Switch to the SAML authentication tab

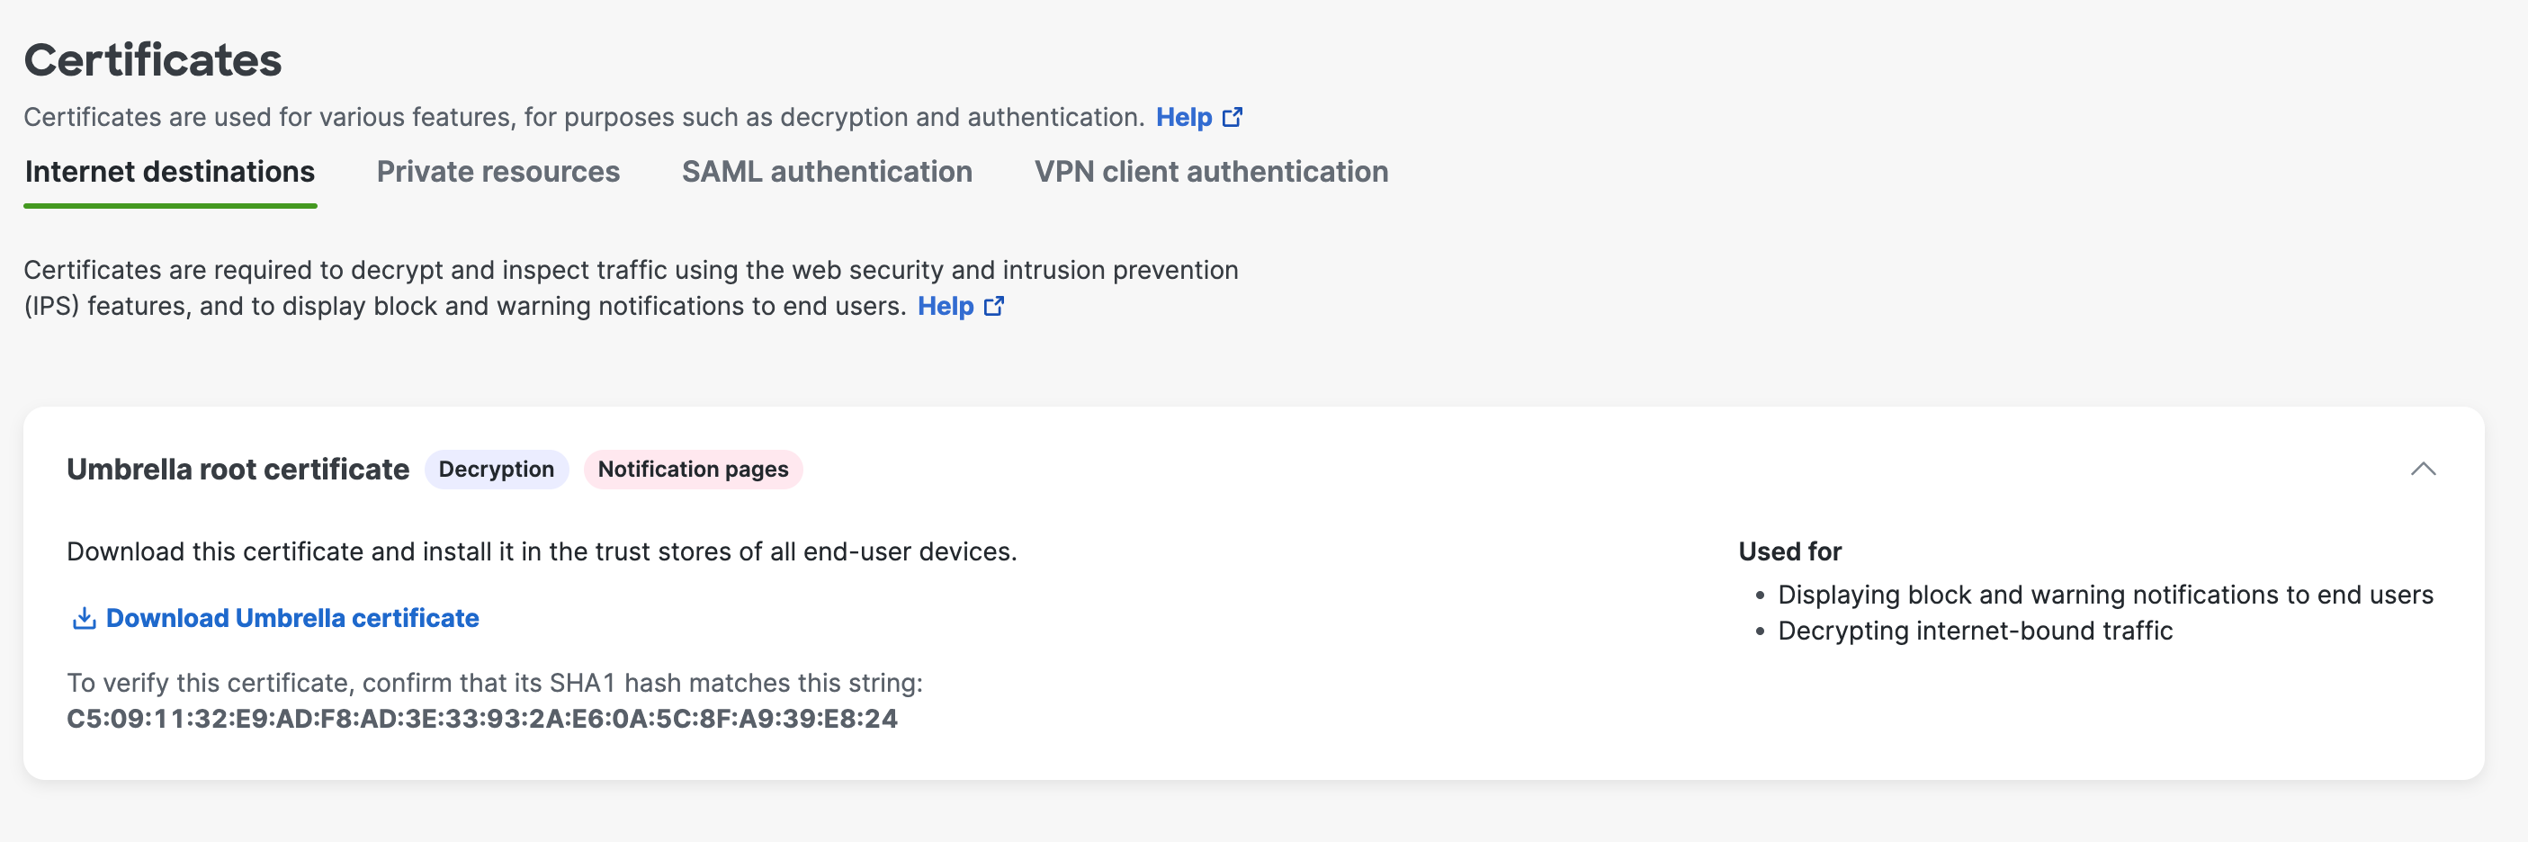tap(826, 171)
